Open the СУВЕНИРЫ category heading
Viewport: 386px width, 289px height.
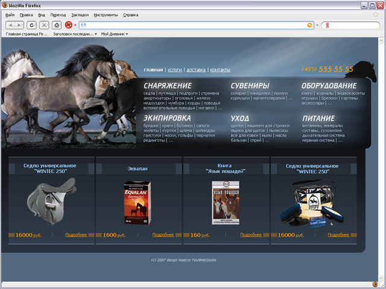coord(250,85)
